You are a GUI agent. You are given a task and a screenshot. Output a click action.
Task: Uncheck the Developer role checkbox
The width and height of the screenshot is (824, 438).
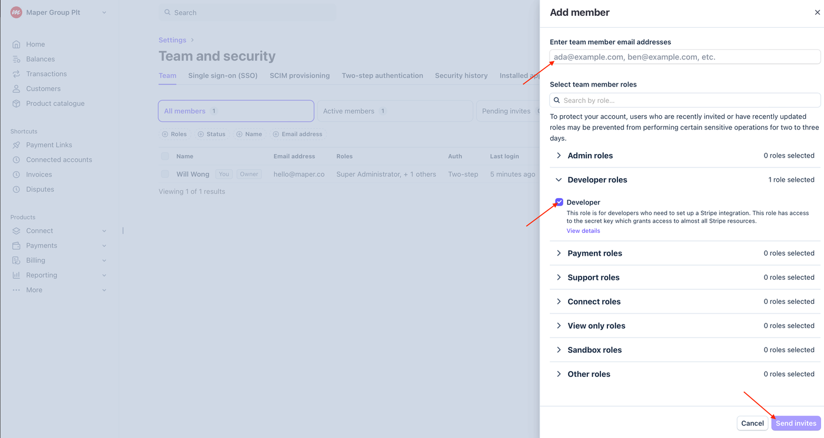pos(559,202)
